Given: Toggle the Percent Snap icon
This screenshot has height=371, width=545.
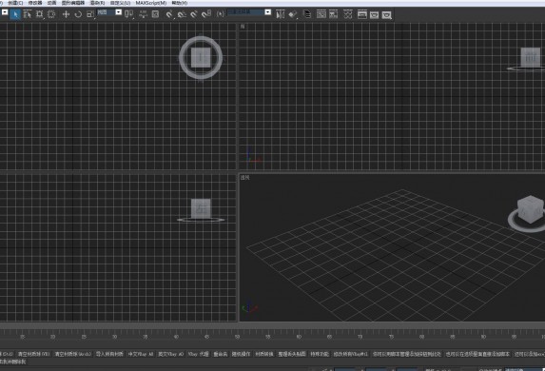Looking at the screenshot, I should tap(194, 14).
